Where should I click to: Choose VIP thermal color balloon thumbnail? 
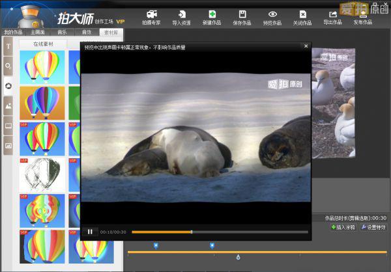click(42, 211)
